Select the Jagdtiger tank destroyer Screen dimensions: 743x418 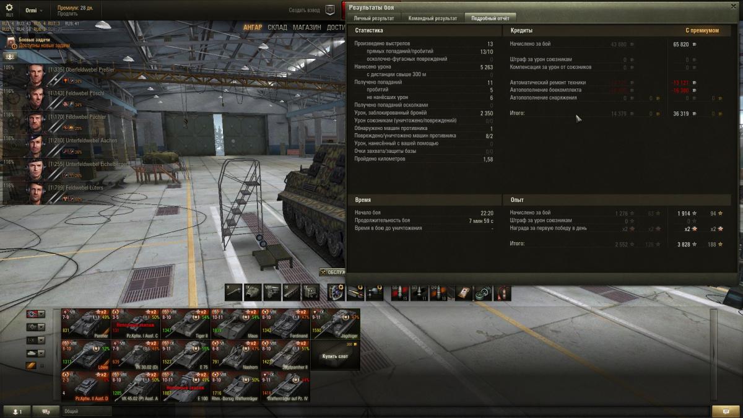[335, 324]
